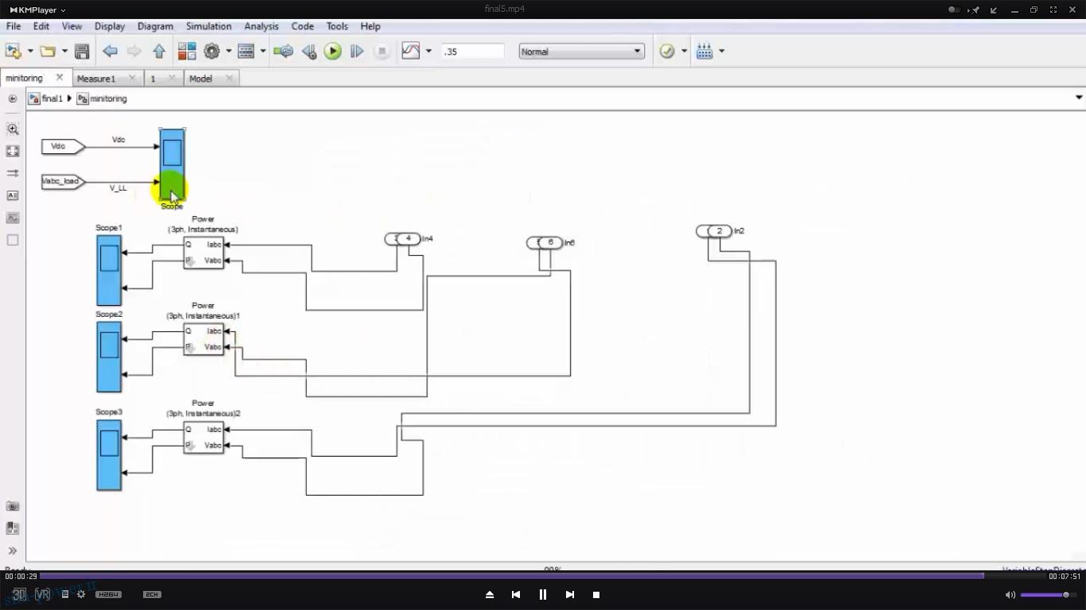Expand the left palette with chevrons
Screen dimensions: 1086x610
coord(13,550)
